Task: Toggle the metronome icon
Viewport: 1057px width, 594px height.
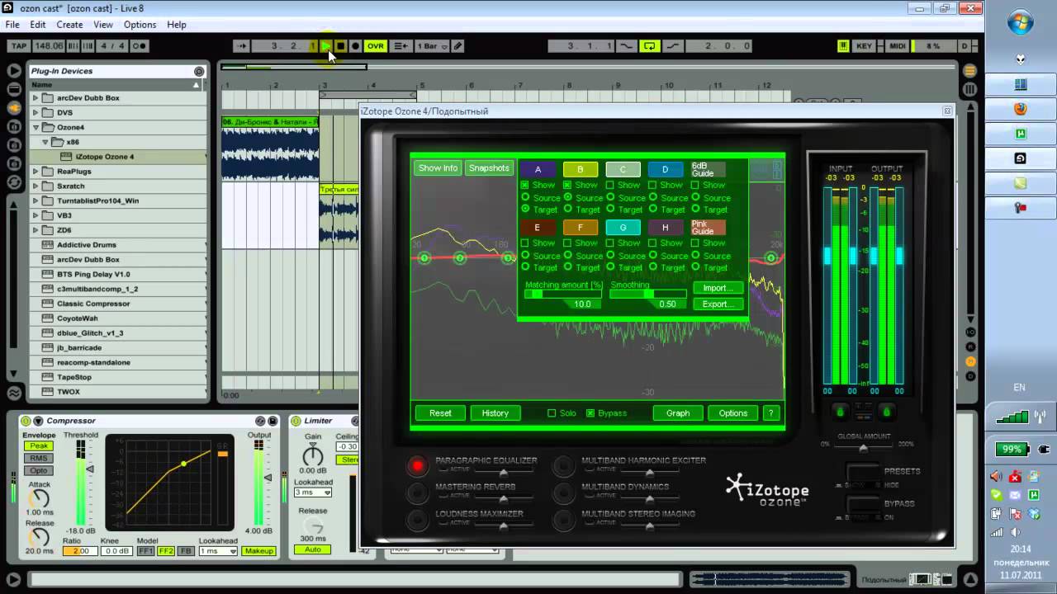Action: click(x=140, y=46)
